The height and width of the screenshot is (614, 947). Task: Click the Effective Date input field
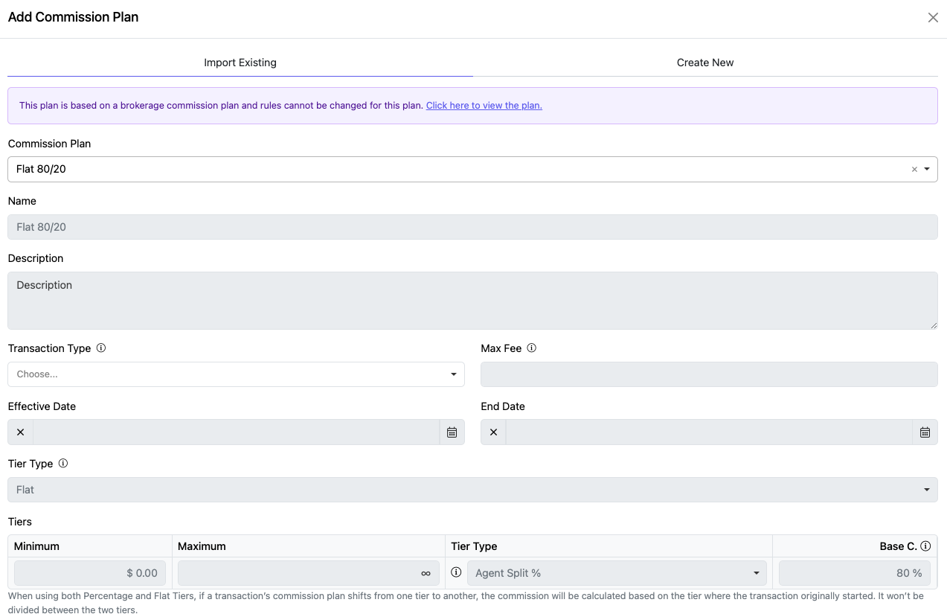237,432
